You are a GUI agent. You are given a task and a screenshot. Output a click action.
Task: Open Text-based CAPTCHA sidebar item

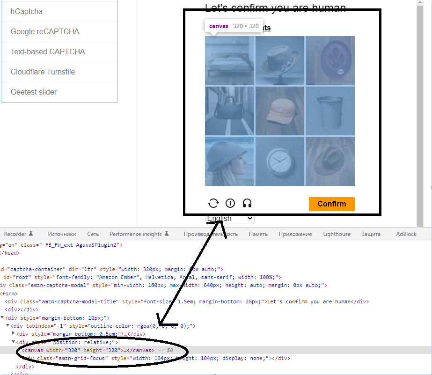point(59,52)
